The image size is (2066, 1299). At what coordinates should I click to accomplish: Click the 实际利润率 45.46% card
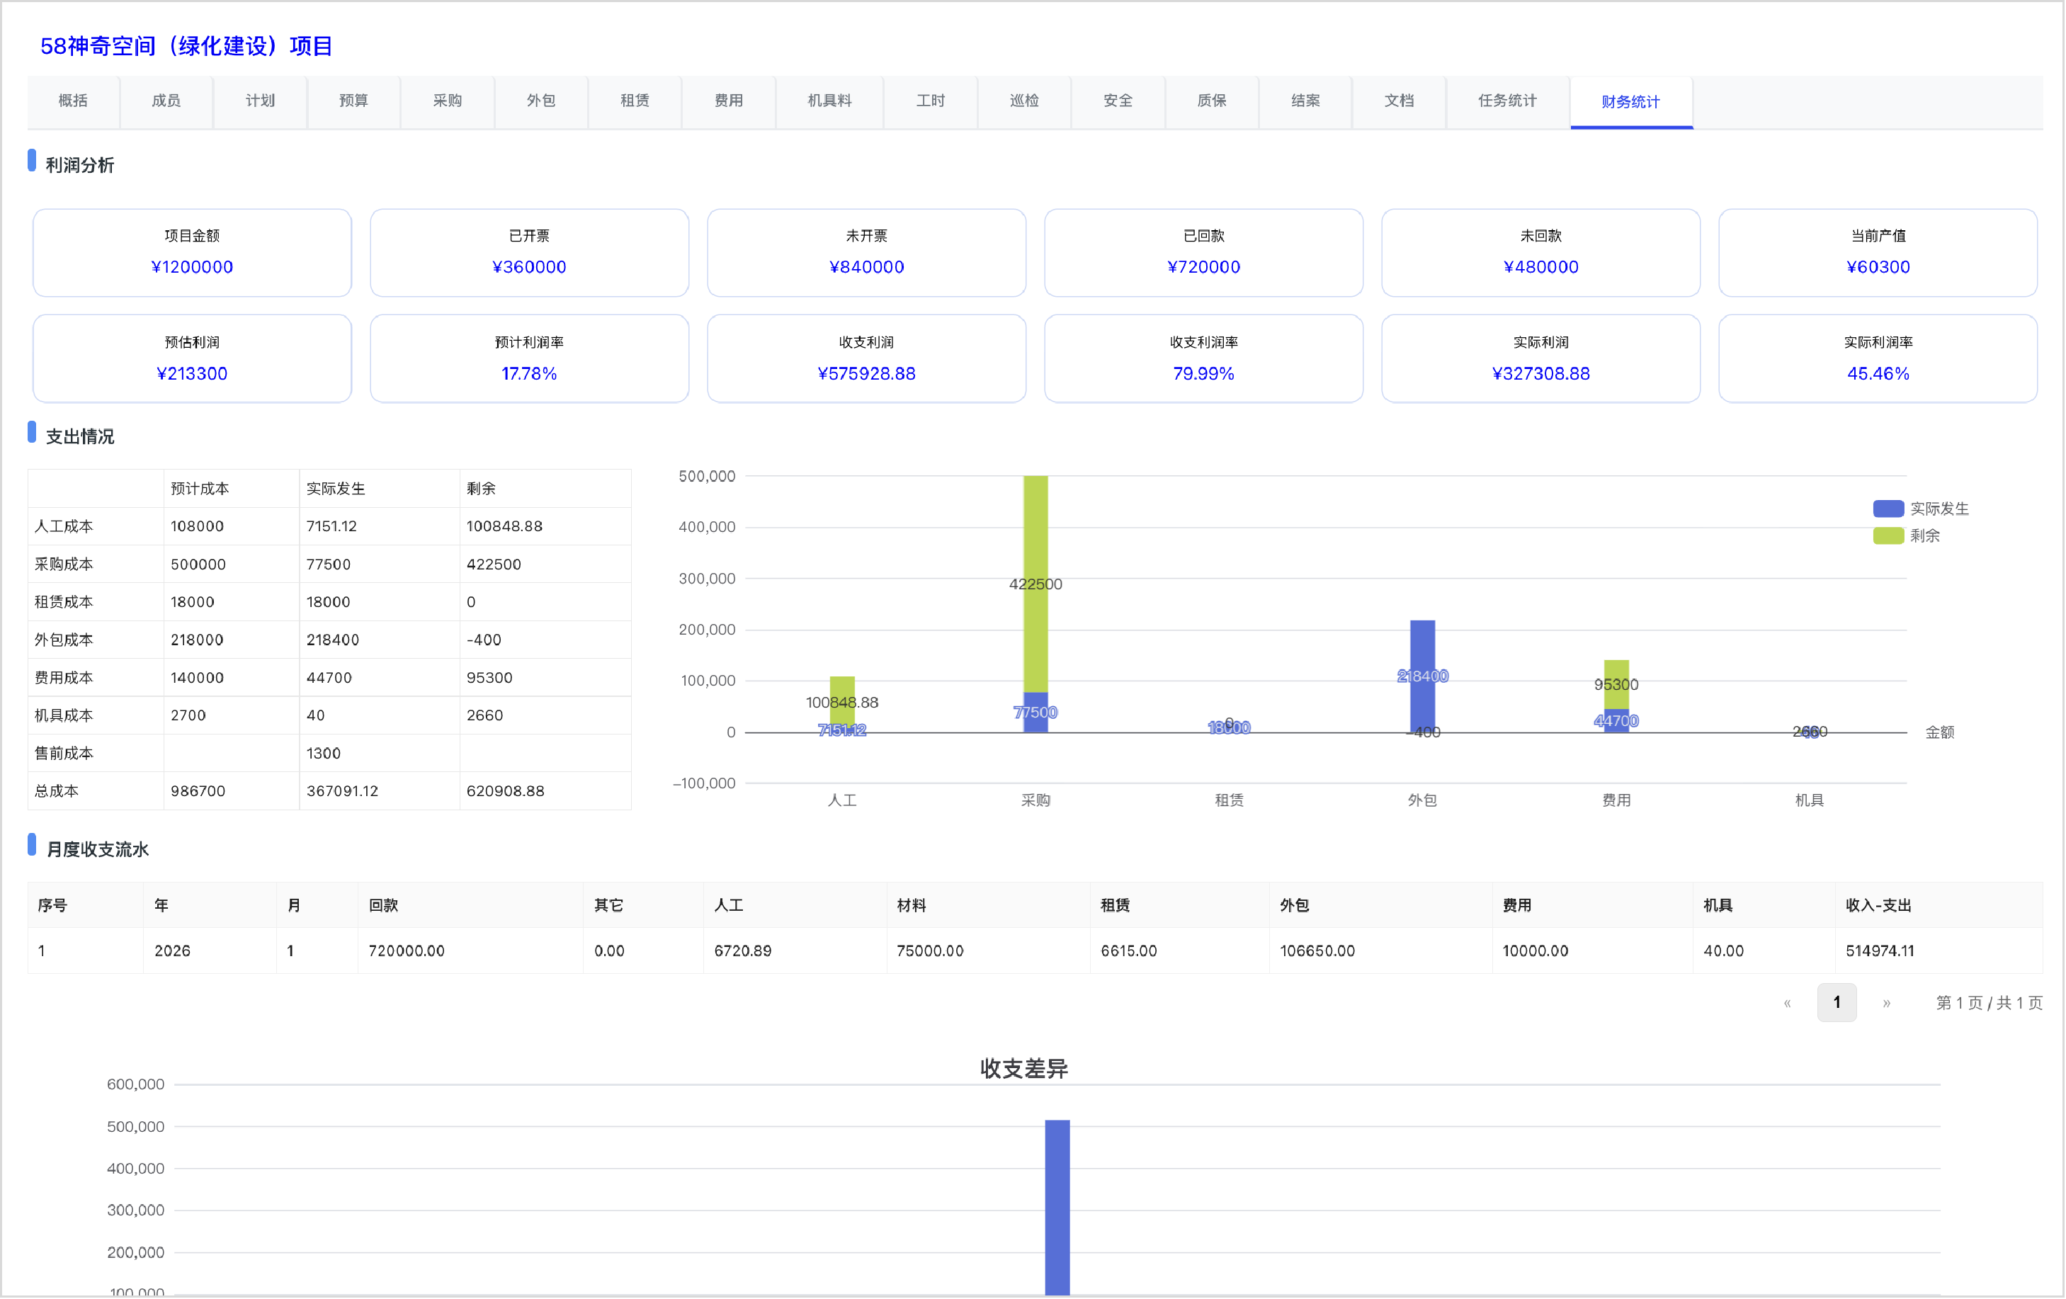pyautogui.click(x=1878, y=358)
